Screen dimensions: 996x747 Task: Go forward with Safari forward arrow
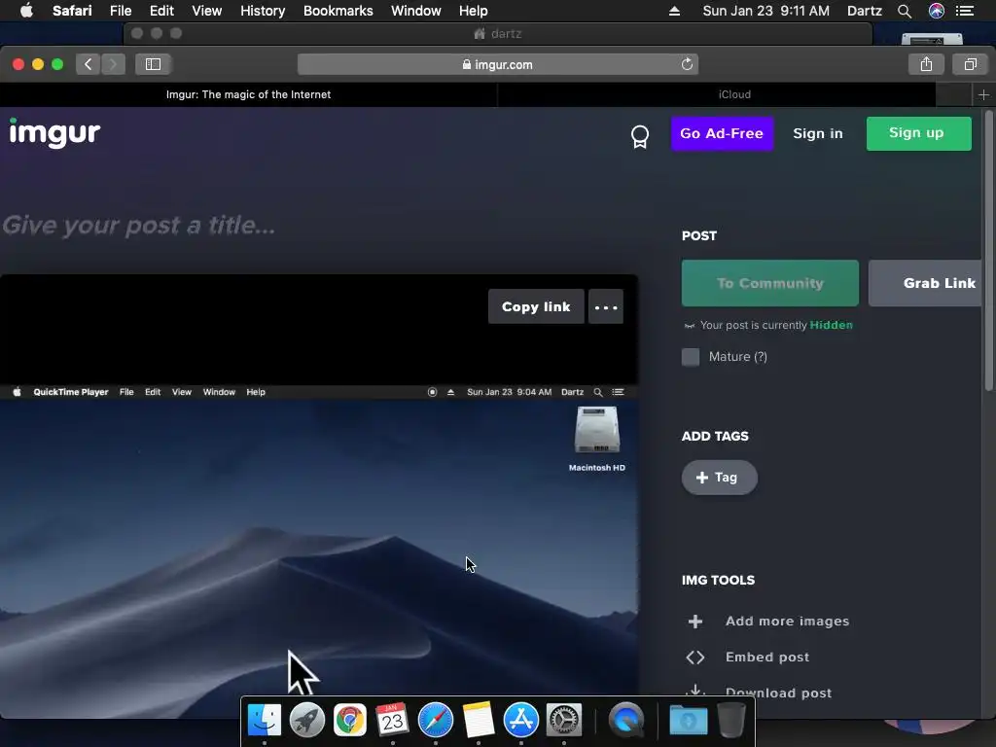pos(113,64)
